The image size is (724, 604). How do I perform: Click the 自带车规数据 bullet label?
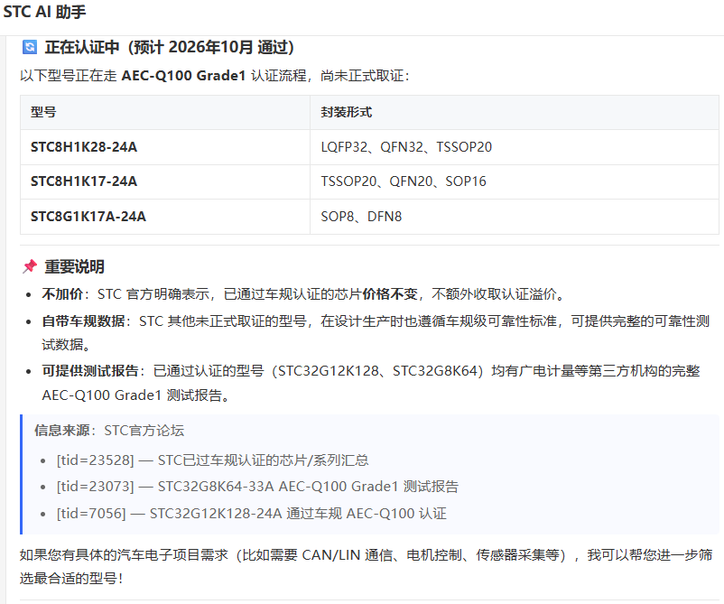click(x=83, y=321)
